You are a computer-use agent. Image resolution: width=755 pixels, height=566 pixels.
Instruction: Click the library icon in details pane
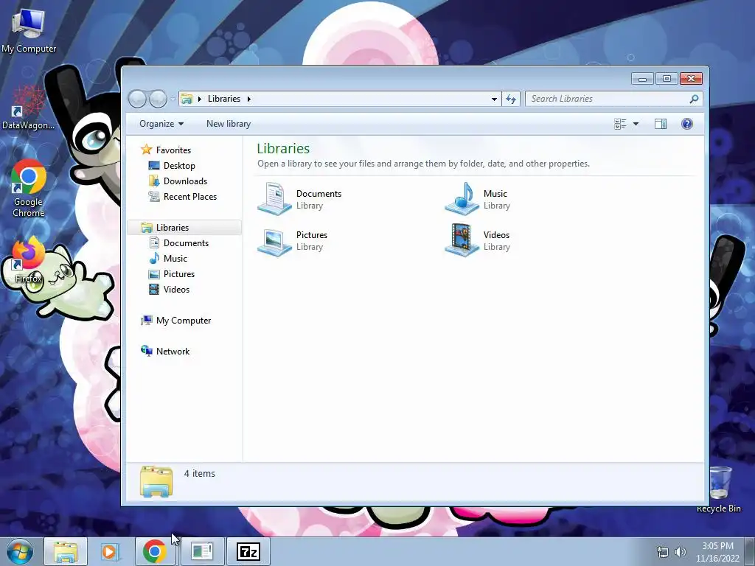pos(156,481)
